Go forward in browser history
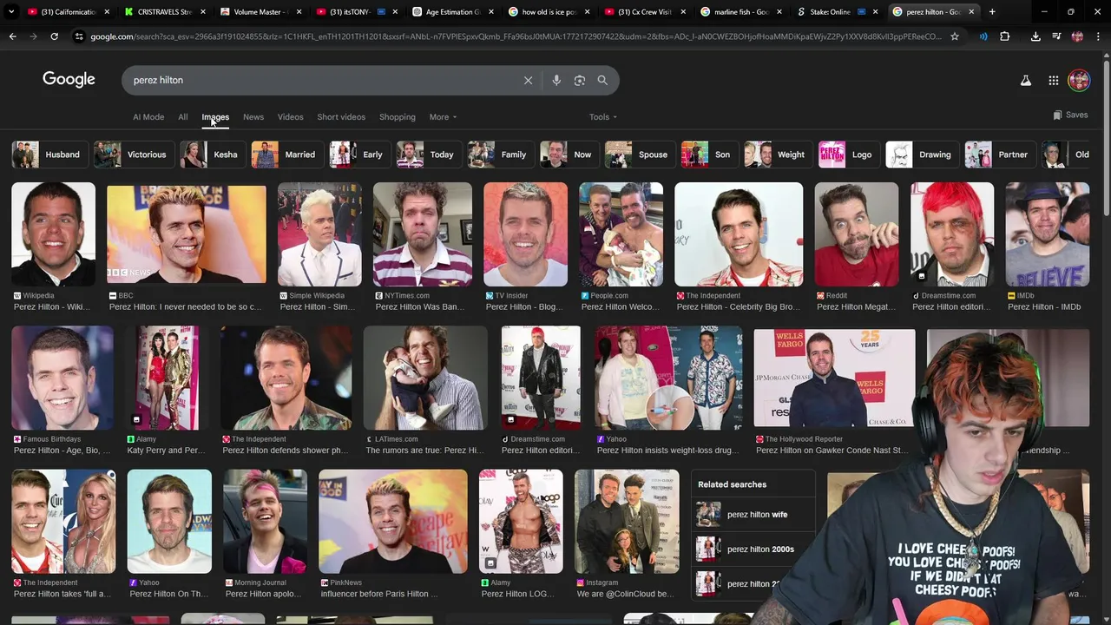 click(33, 36)
